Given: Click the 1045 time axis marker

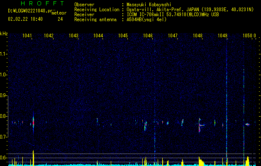Looking at the screenshot, I should (x=123, y=35).
